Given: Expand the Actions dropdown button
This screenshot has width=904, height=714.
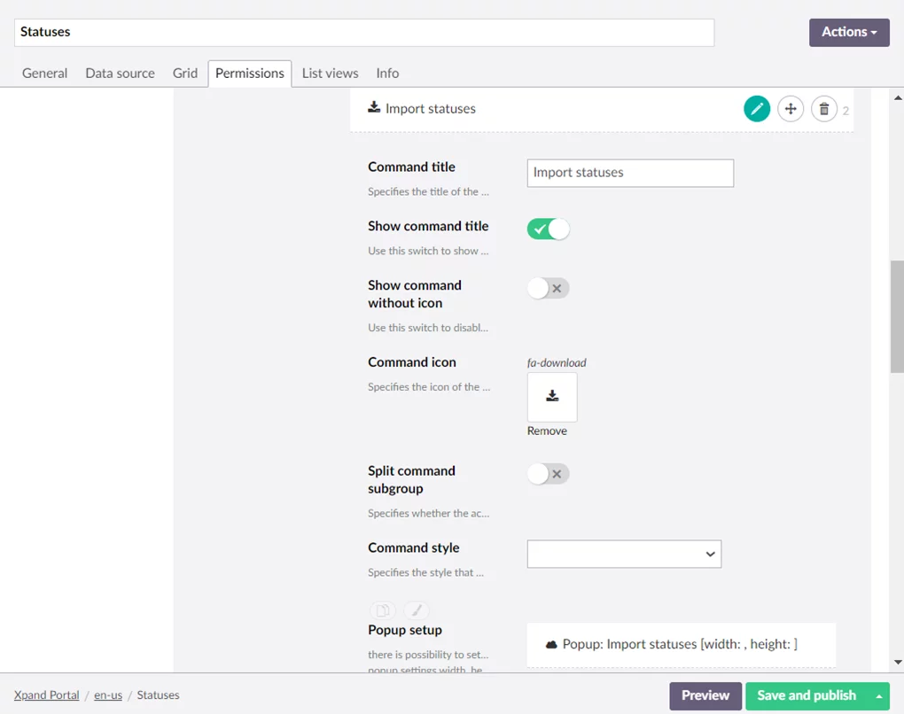Looking at the screenshot, I should 849,32.
